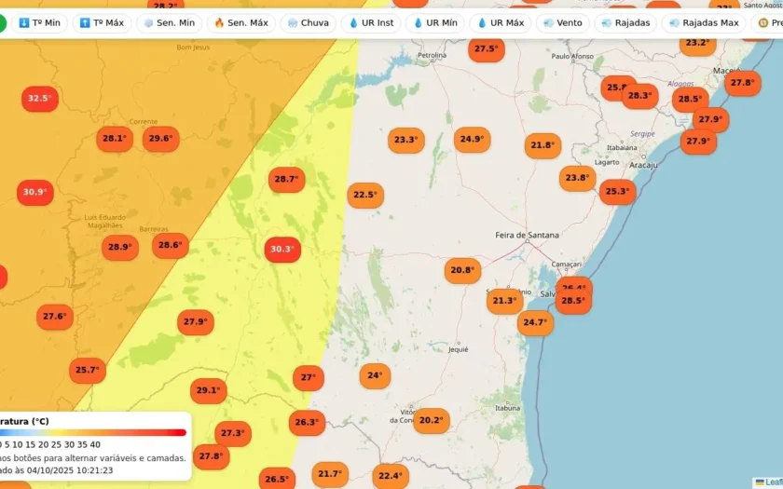Screen dimensions: 783x489
Task: Open the 28.5° marker near Salvador
Action: coord(573,301)
